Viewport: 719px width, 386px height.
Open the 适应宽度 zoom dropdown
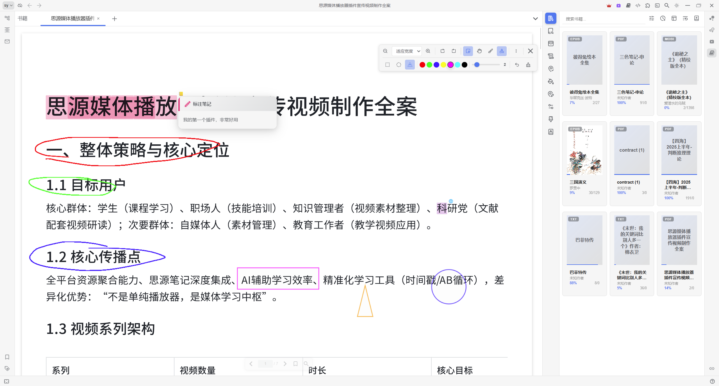[407, 51]
